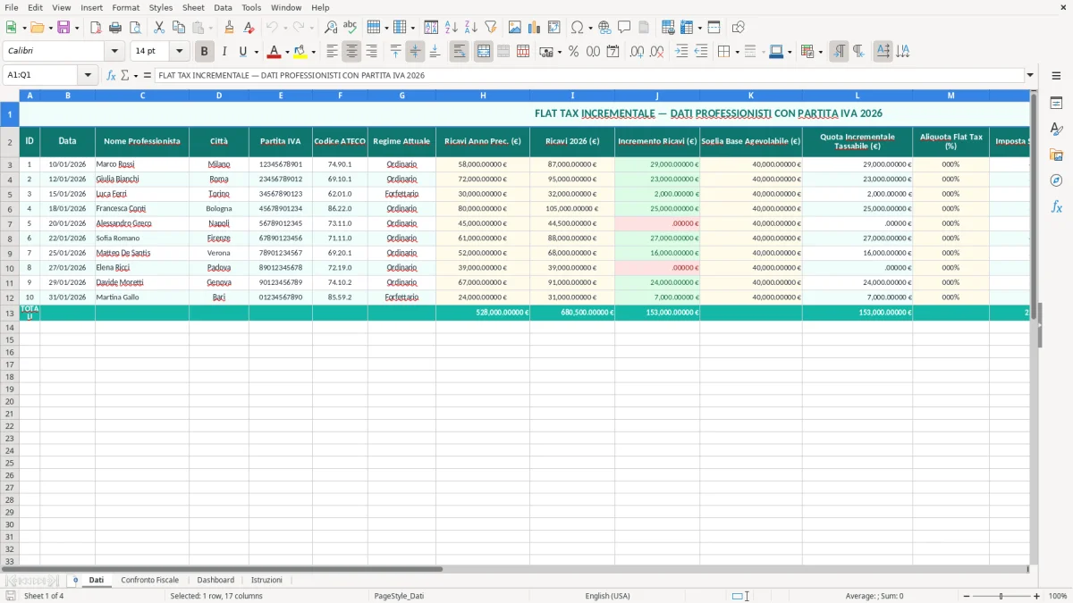1073x603 pixels.
Task: Click the Insert Comment icon
Action: [x=624, y=28]
